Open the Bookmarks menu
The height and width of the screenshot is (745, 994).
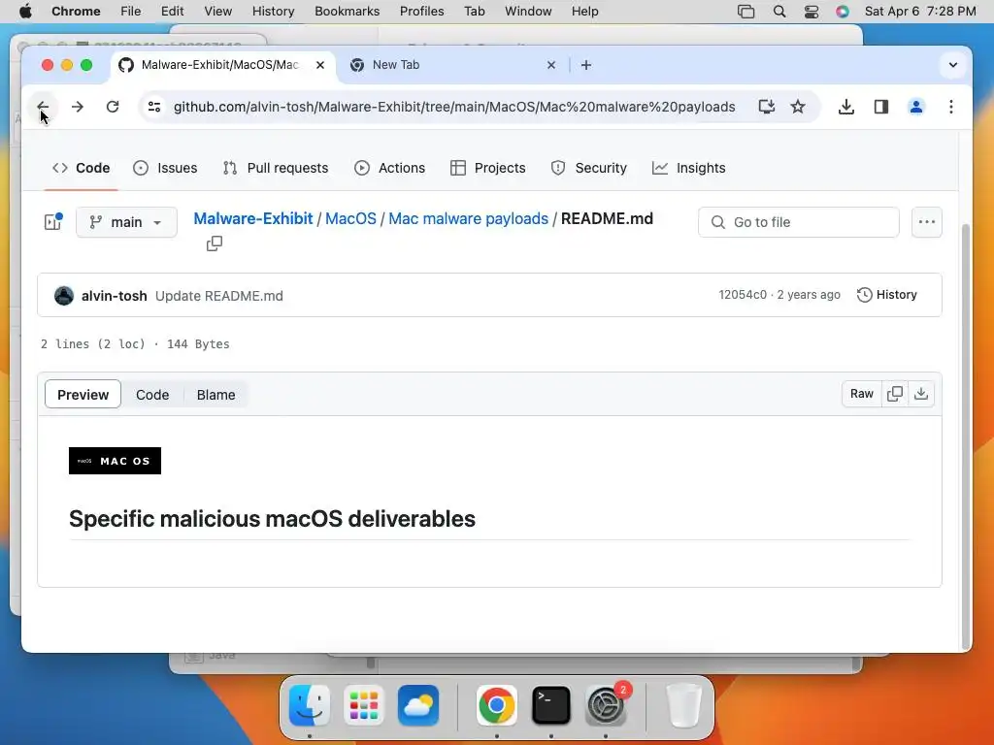[x=347, y=11]
